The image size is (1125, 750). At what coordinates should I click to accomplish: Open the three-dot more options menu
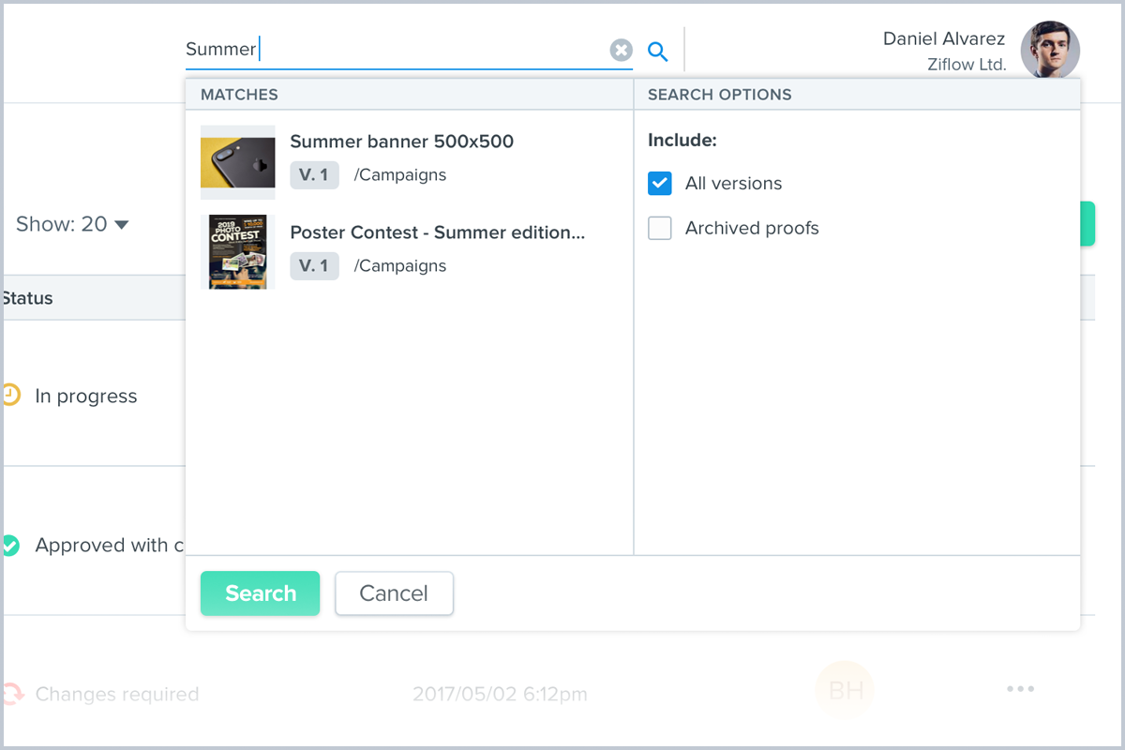tap(1020, 689)
